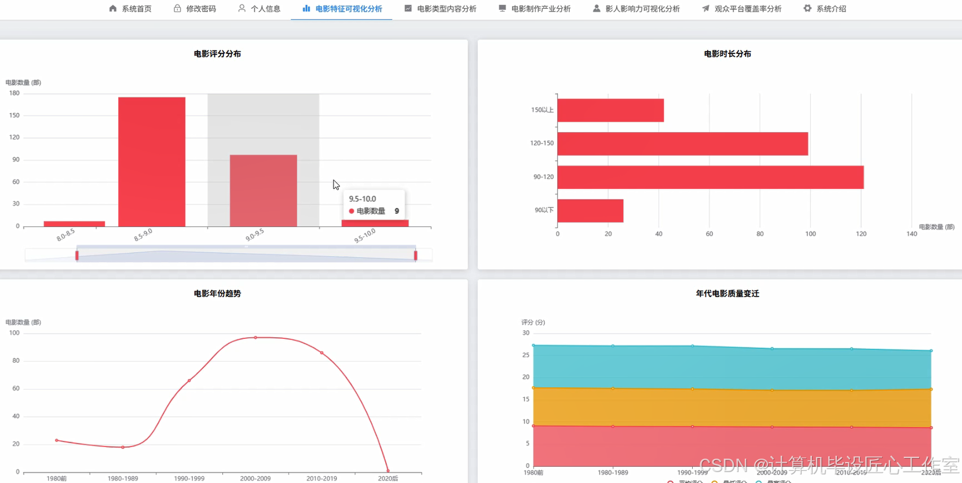This screenshot has height=483, width=962.
Task: Click the orange area in quality chart
Action: coord(732,408)
